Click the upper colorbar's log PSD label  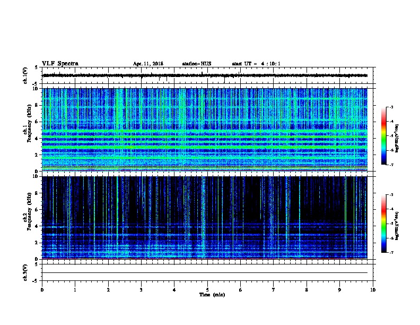(x=397, y=138)
